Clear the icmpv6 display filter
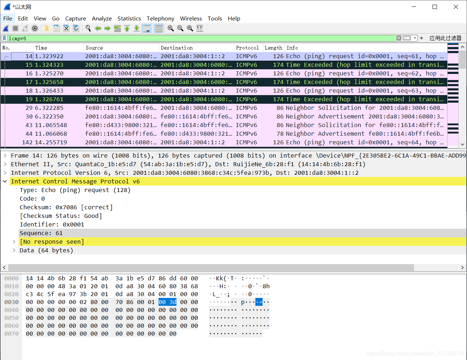This screenshot has width=467, height=360. point(399,38)
